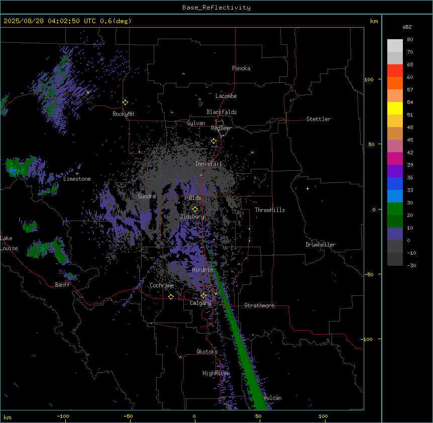Click the -50 tick on the right axis
The image size is (433, 423).
[x=369, y=274]
